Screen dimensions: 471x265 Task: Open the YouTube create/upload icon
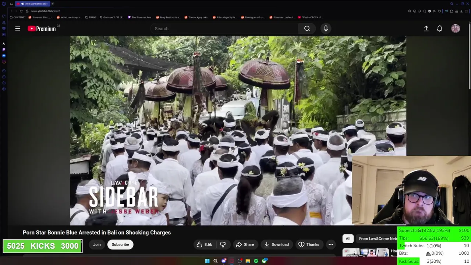tap(426, 28)
